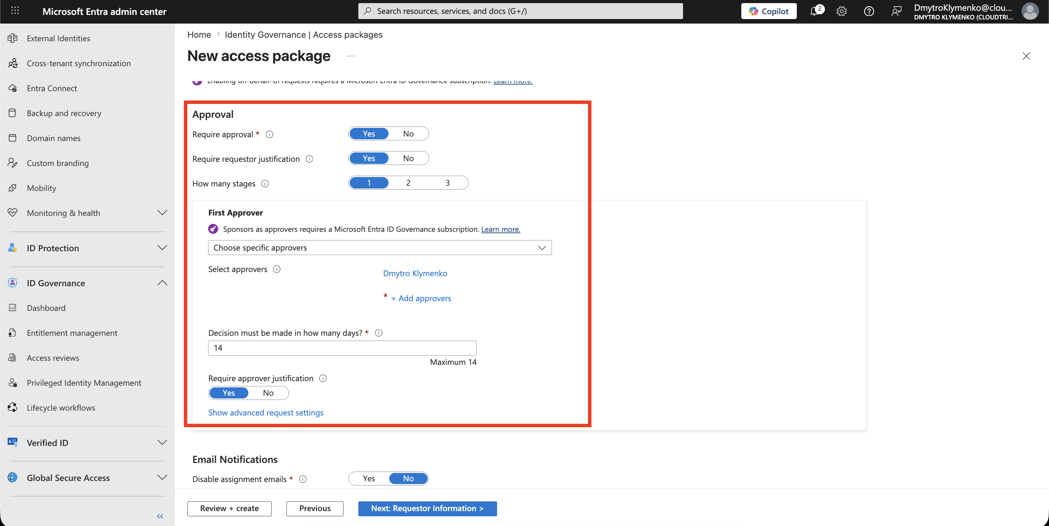Viewport: 1049px width, 526px height.
Task: Open Entitlement management in sidebar
Action: [x=72, y=333]
